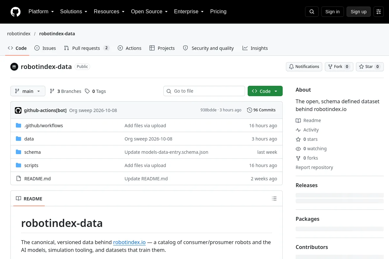389x259 pixels.
Task: Click the github-actions[bot] avatar
Action: [x=18, y=110]
